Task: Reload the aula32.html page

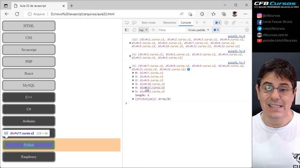Action: tap(17, 14)
